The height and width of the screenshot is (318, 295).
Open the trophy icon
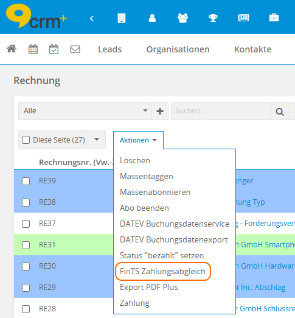[x=213, y=18]
